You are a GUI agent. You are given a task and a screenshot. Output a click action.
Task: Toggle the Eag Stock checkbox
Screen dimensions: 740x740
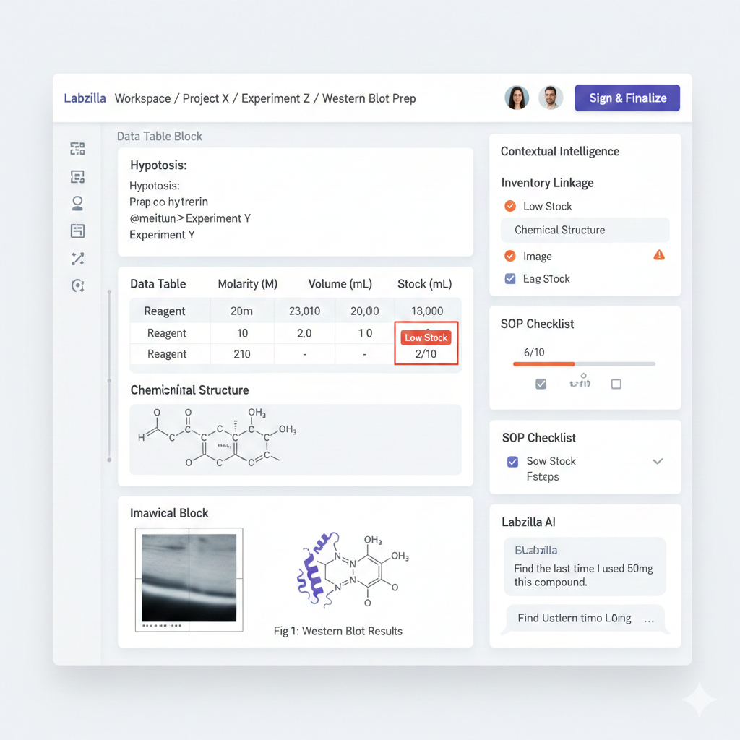click(x=510, y=278)
